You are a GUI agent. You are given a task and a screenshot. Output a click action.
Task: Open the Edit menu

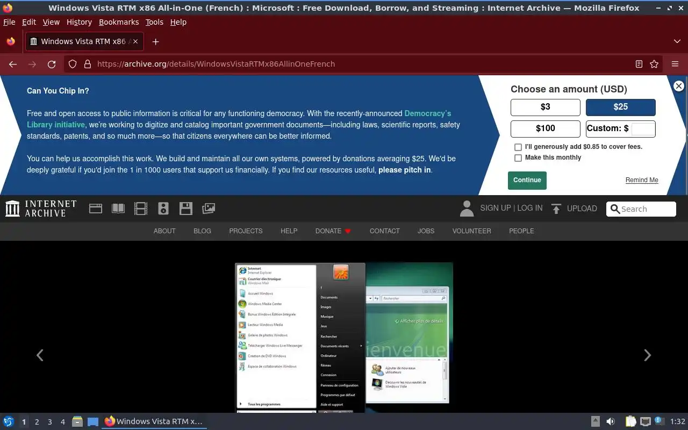[x=29, y=22]
